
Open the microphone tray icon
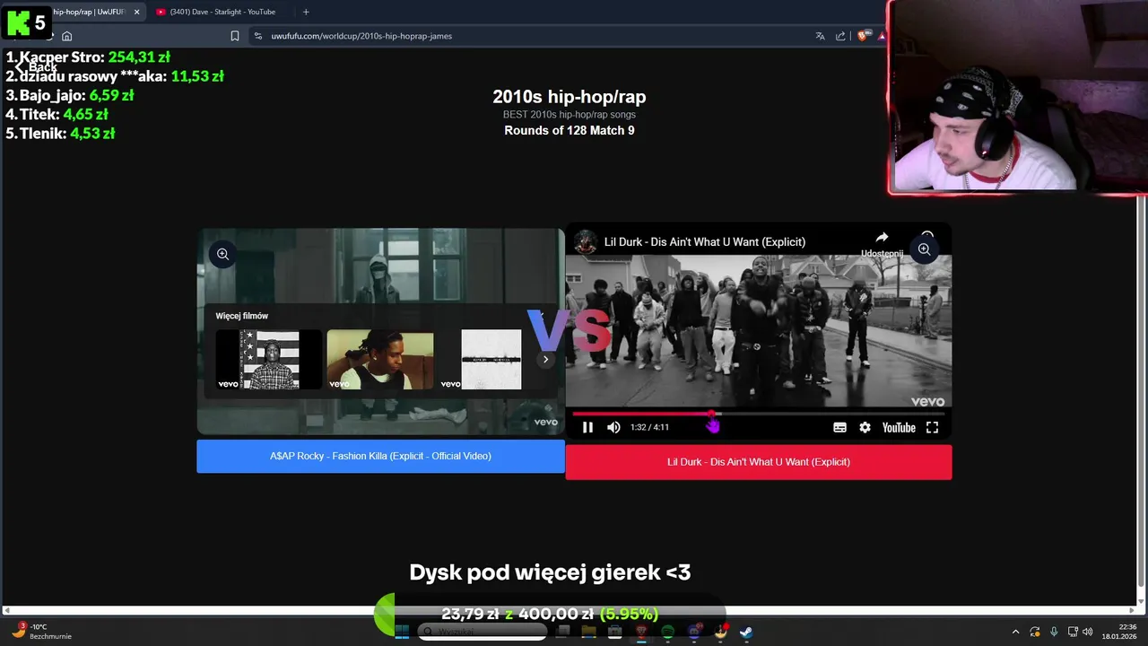pyautogui.click(x=1054, y=632)
